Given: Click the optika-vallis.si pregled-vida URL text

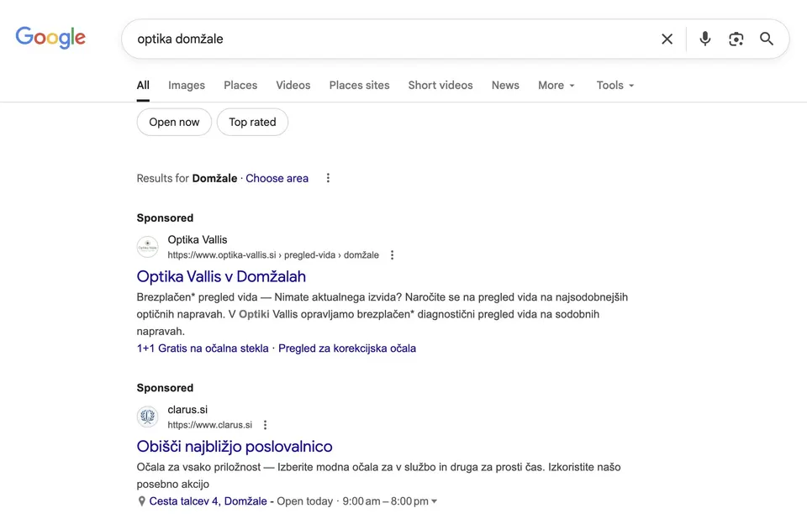Looking at the screenshot, I should click(273, 255).
